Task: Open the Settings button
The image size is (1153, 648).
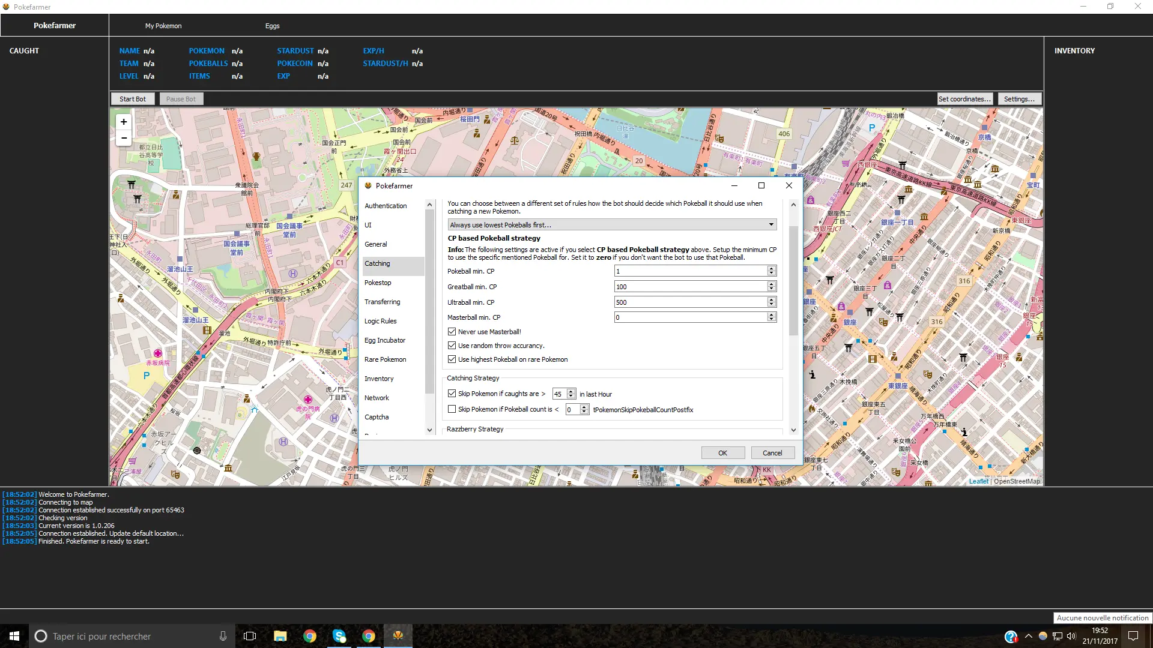Action: pos(1020,99)
